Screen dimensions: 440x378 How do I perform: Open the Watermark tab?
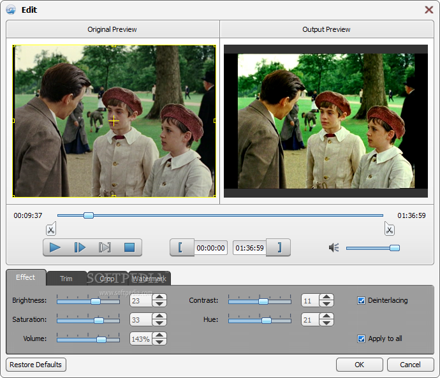pos(149,279)
